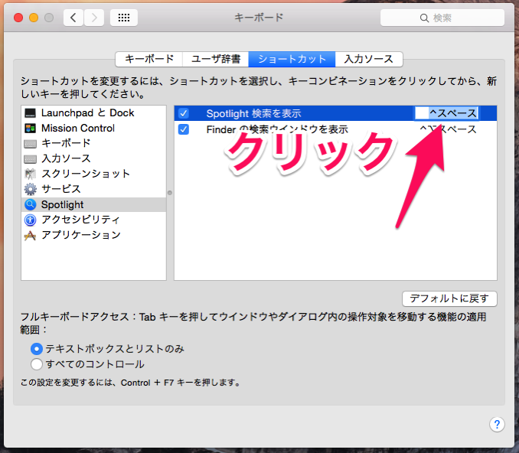Select サービス category
This screenshot has height=453, width=519.
[x=93, y=189]
